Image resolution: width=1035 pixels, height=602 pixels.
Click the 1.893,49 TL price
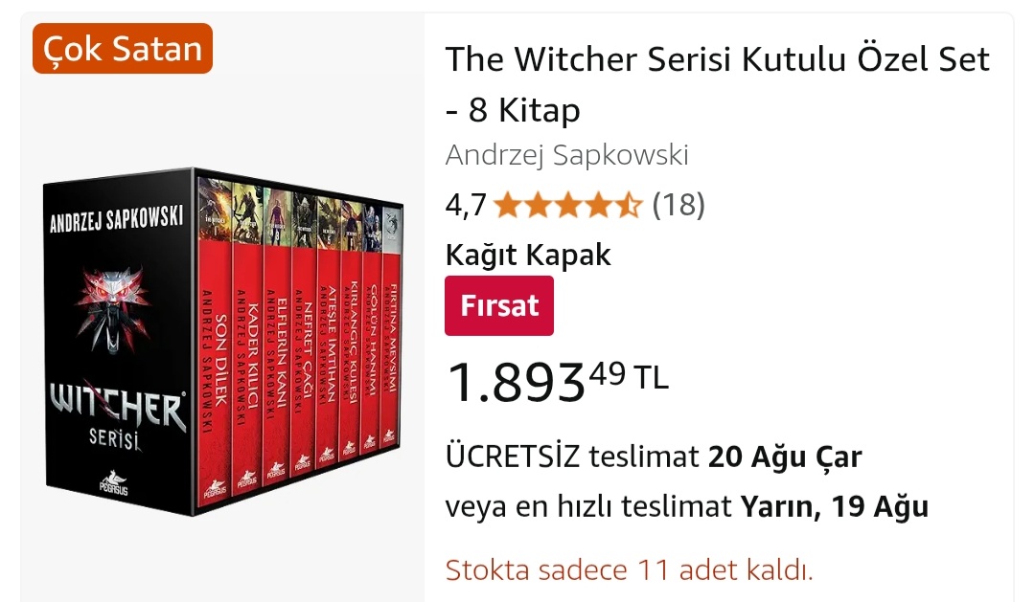[557, 383]
